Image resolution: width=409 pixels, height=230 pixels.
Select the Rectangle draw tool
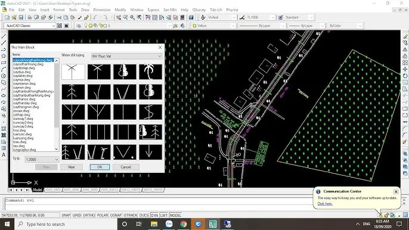click(x=4, y=63)
